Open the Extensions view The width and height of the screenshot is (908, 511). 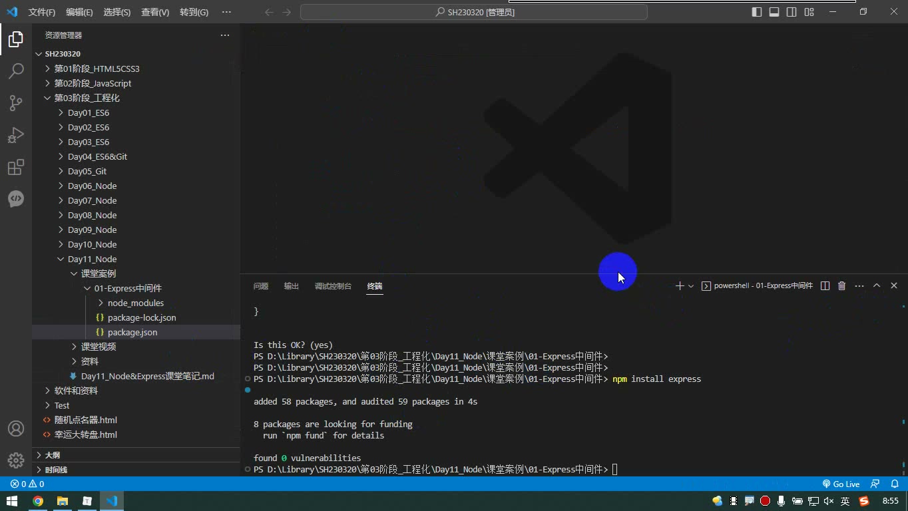(x=16, y=167)
